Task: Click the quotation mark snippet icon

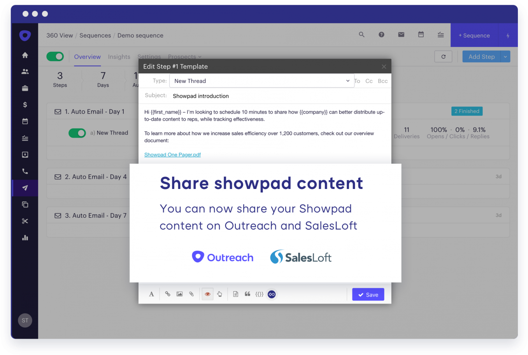Action: [247, 294]
